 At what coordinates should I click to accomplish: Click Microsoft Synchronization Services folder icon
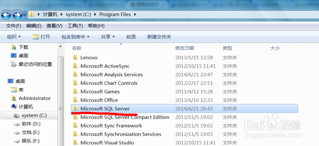click(x=76, y=134)
